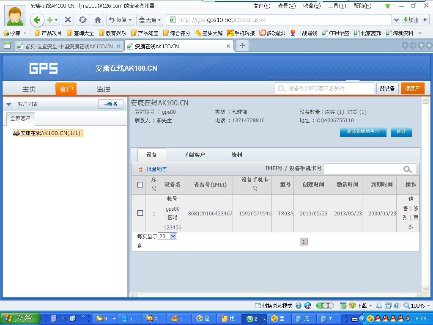
Task: Open the 文件(F) menu
Action: click(x=262, y=6)
